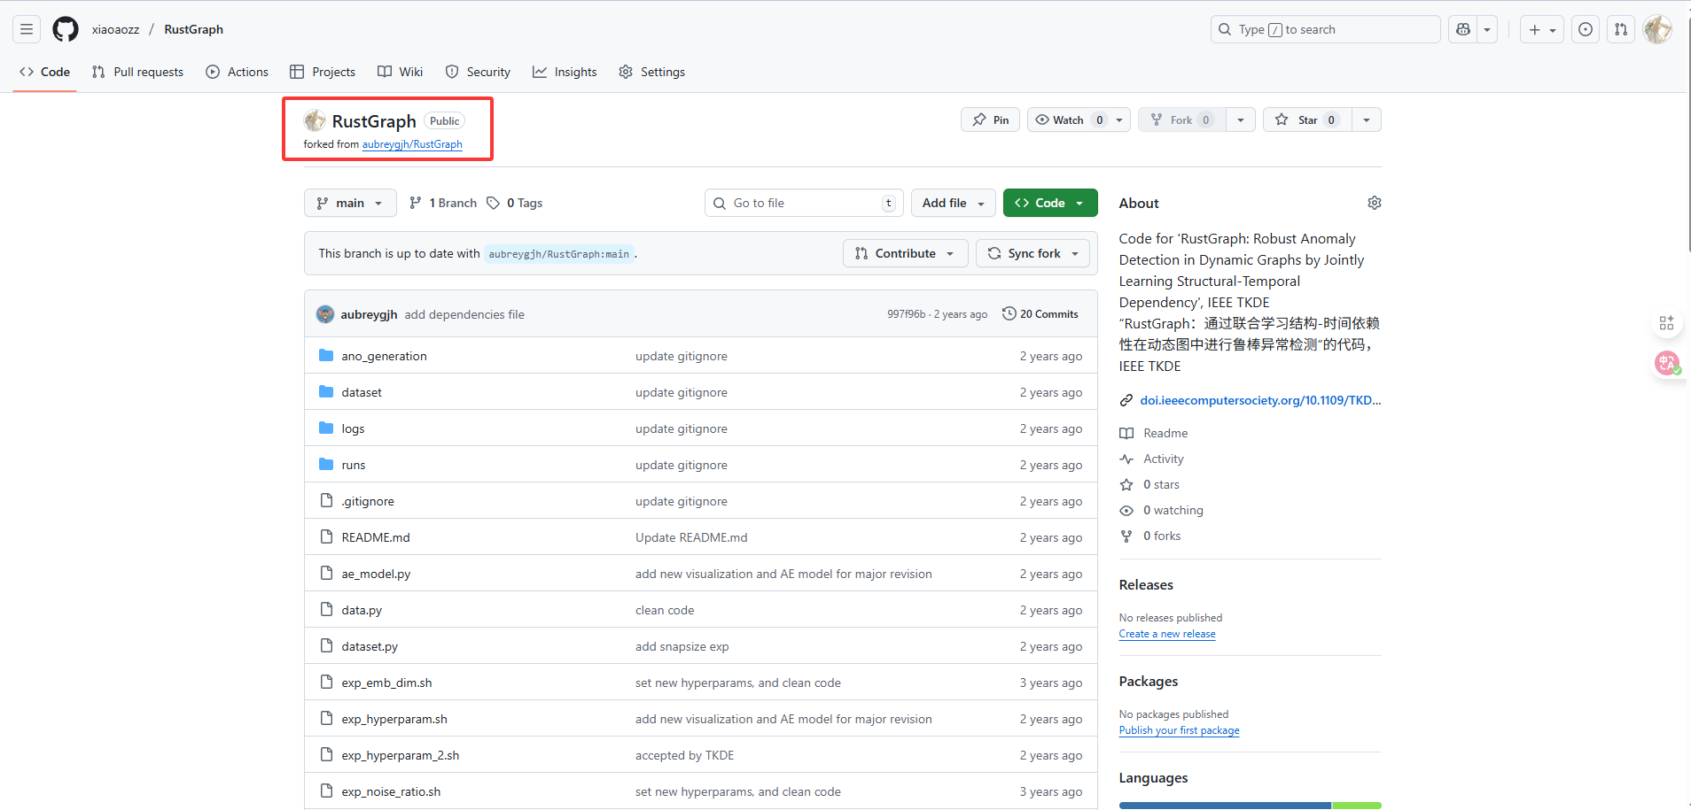
Task: Switch to the Actions tab
Action: [238, 72]
